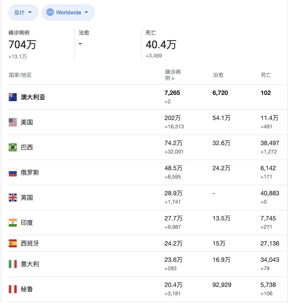Click the Australia flag icon
The height and width of the screenshot is (303, 290).
(13, 97)
